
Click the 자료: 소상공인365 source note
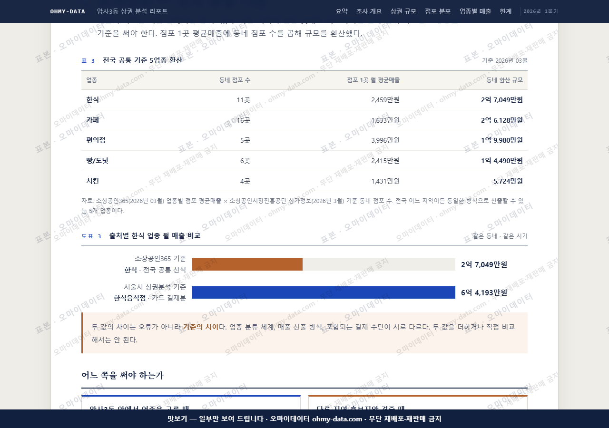[304, 205]
